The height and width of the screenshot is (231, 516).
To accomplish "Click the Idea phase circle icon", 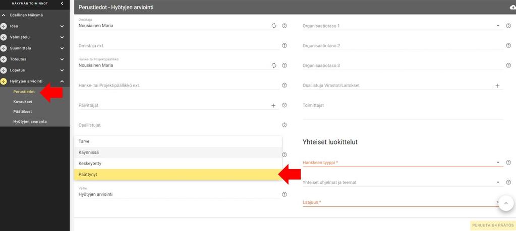I will (x=4, y=26).
